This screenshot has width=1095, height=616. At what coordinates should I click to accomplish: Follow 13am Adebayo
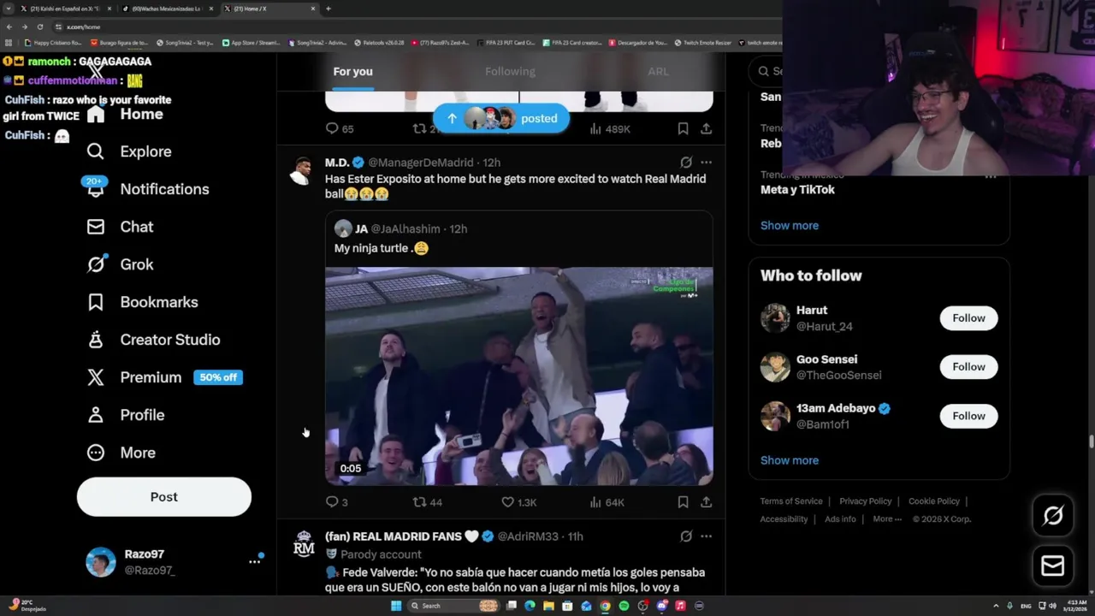coord(968,416)
